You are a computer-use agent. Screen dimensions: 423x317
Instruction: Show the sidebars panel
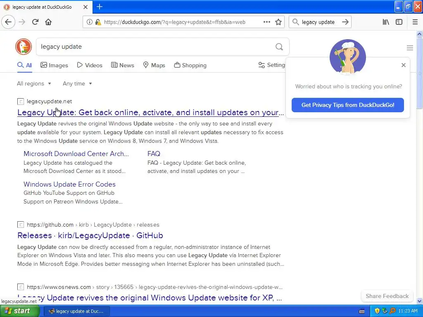(x=399, y=22)
